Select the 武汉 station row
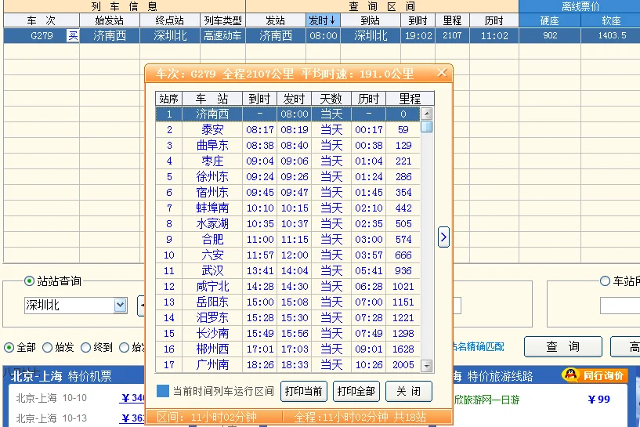 click(287, 270)
